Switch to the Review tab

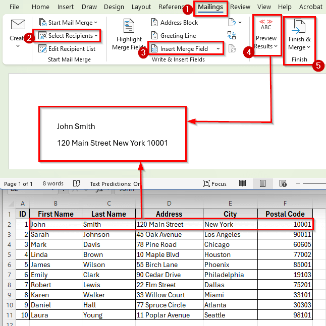click(240, 7)
